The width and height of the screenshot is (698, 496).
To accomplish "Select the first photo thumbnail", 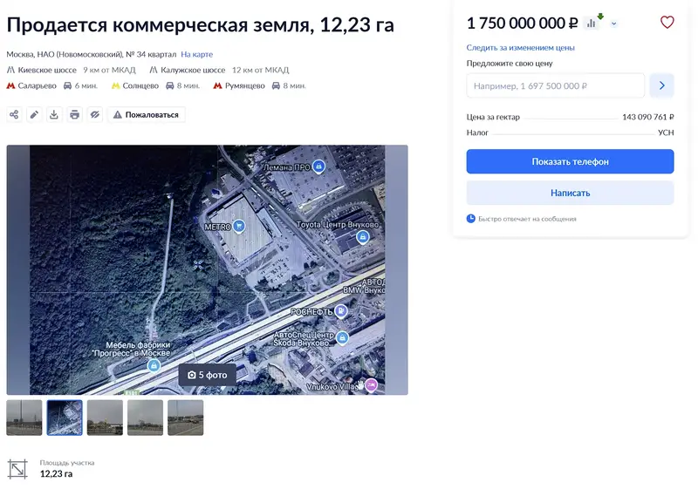I will click(24, 418).
